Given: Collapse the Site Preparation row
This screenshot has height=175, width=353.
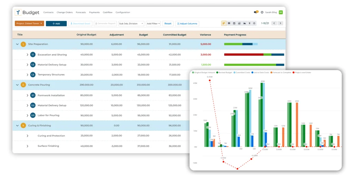Looking at the screenshot, I should [x=17, y=44].
